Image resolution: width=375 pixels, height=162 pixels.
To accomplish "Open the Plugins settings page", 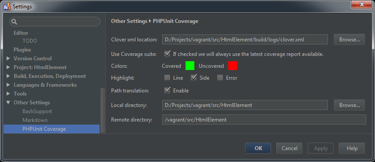I will click(22, 50).
